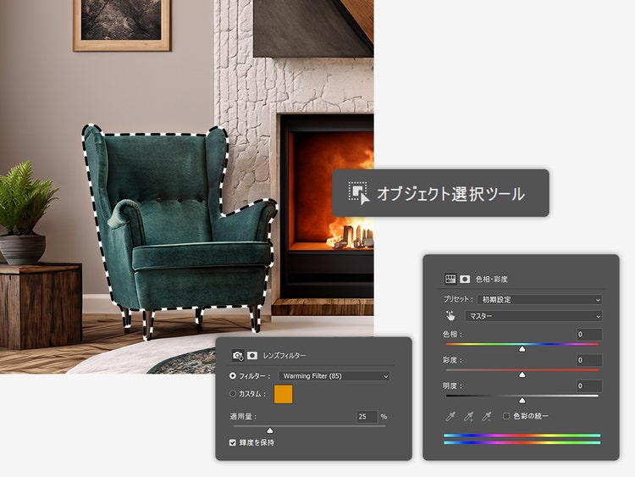Click the upper color spectrum bar

click(522, 435)
